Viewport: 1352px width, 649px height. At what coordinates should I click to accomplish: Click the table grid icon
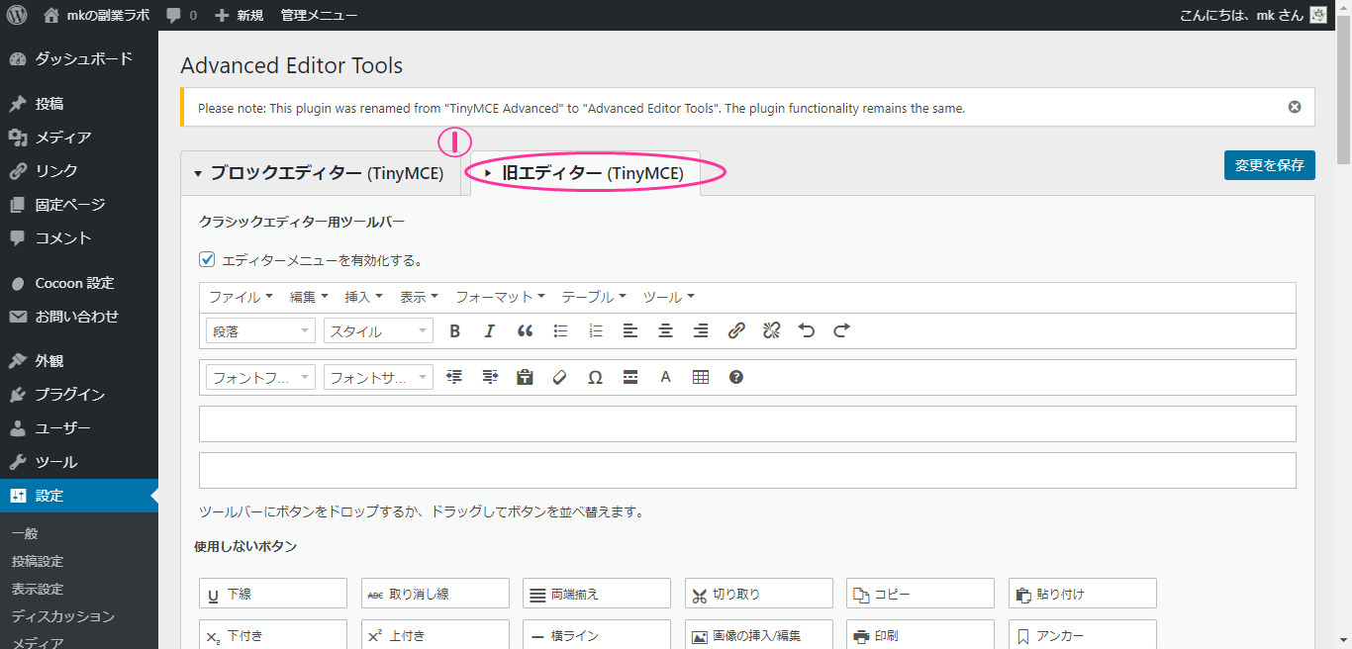click(701, 377)
